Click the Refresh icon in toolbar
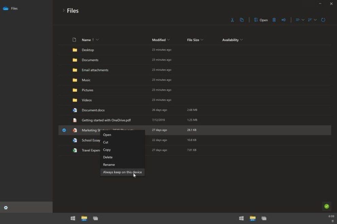The image size is (337, 224). (x=323, y=20)
